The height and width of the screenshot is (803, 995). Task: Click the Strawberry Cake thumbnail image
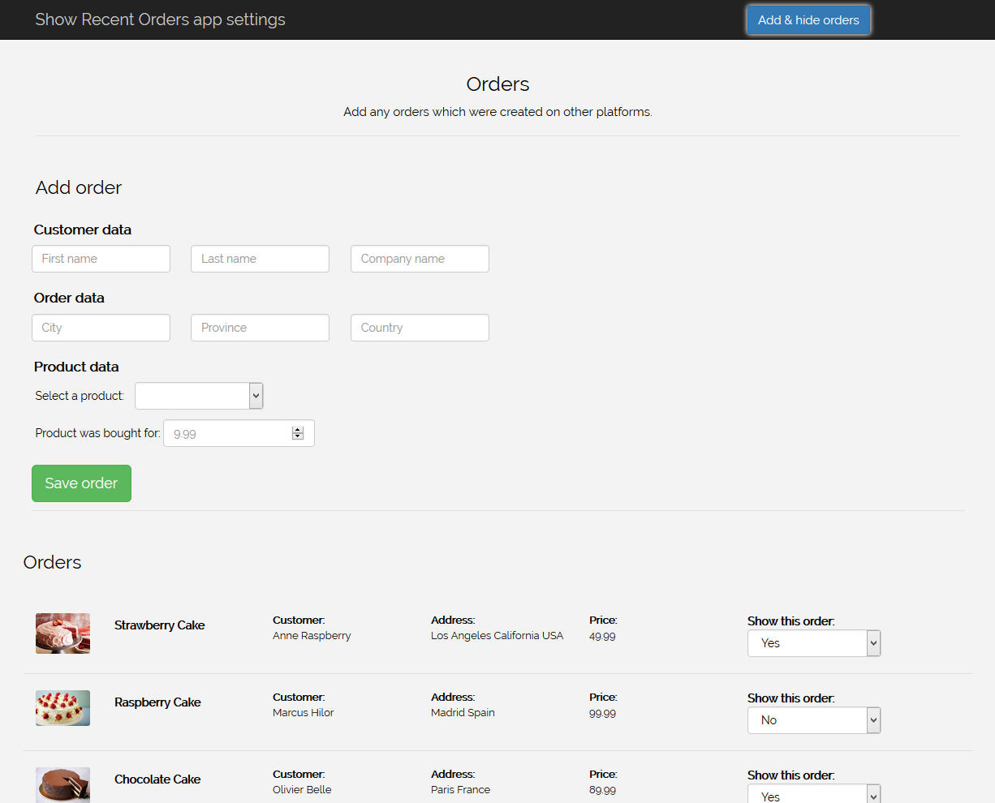tap(62, 632)
